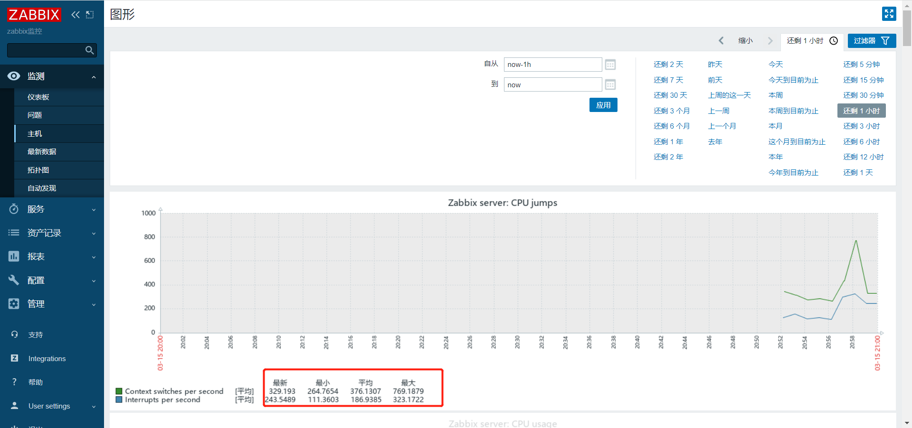Select the 上一周 time range
912x428 pixels.
pos(719,111)
